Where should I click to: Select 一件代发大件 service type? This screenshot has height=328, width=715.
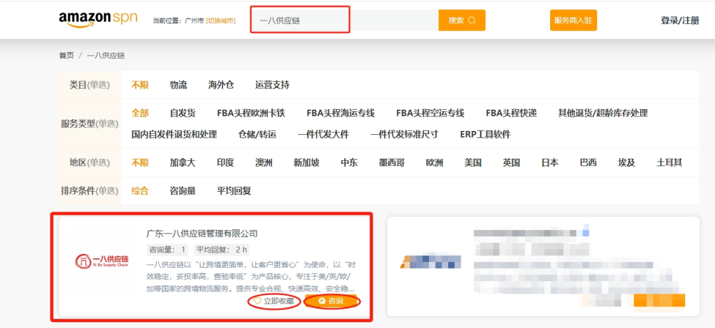(323, 134)
